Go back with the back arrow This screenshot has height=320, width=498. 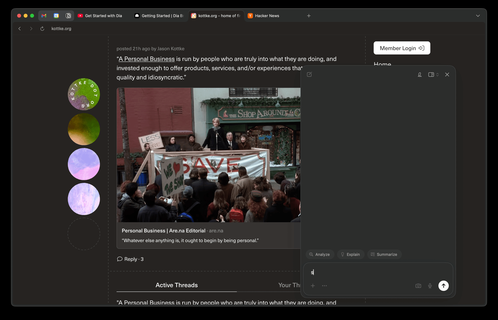(x=20, y=29)
